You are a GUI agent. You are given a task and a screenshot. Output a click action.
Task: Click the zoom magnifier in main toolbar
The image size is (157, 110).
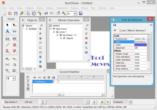click(x=64, y=13)
